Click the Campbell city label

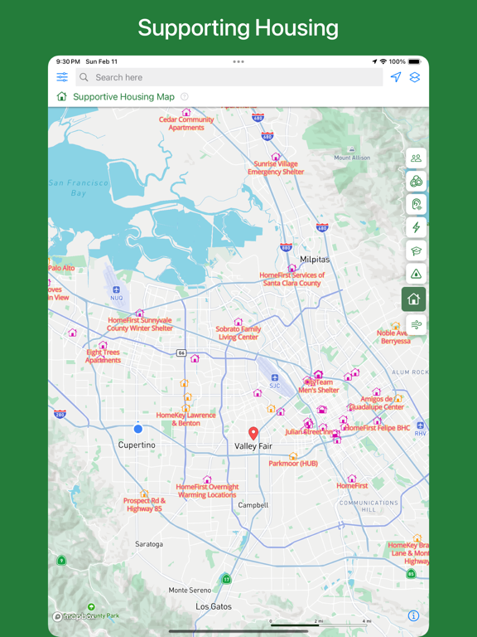(253, 505)
